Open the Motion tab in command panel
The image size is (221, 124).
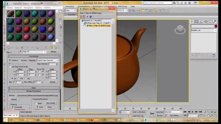click(x=206, y=21)
